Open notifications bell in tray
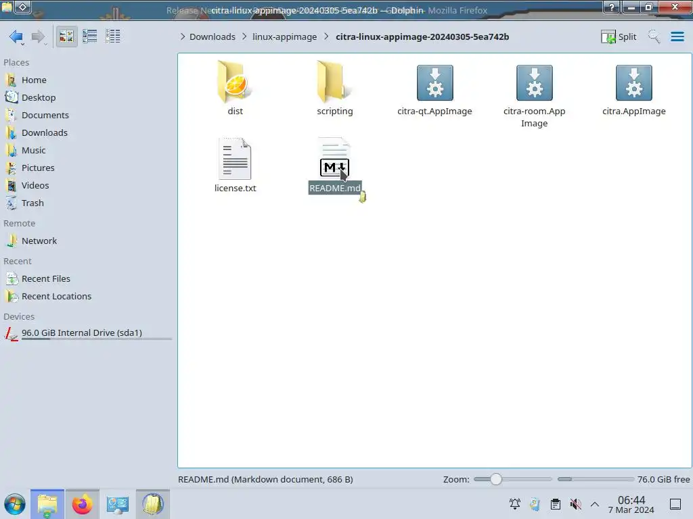Screen dimensions: 693x519 tap(515, 504)
